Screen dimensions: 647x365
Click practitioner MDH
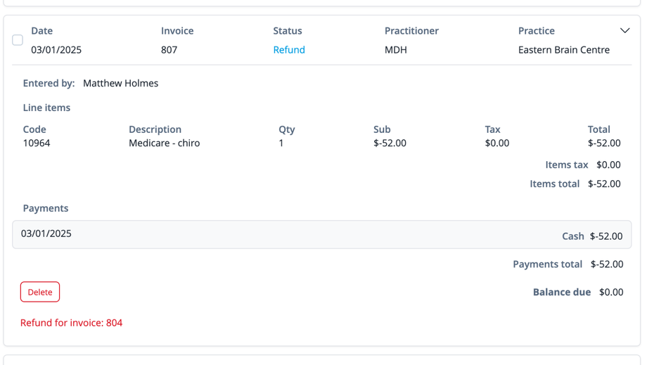(x=395, y=50)
